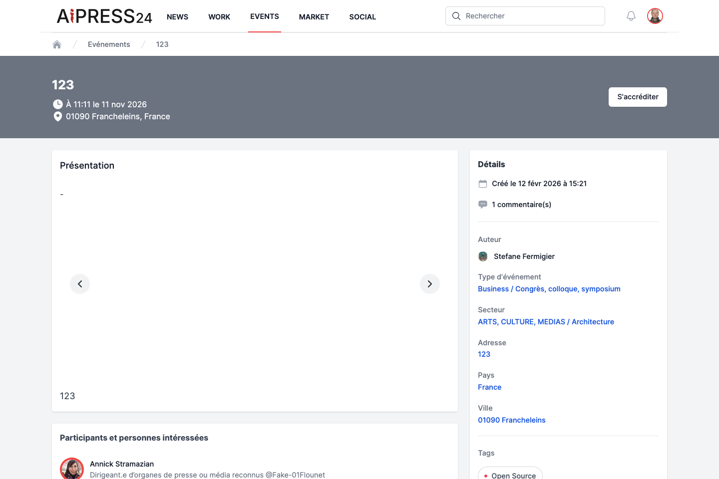Click the calendar icon beside creation date
The image size is (719, 479).
pos(483,184)
